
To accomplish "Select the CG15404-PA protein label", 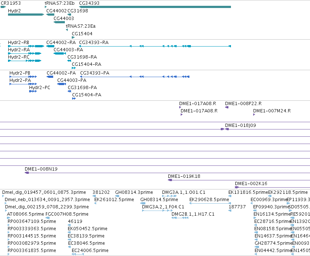I will pyautogui.click(x=87, y=95).
